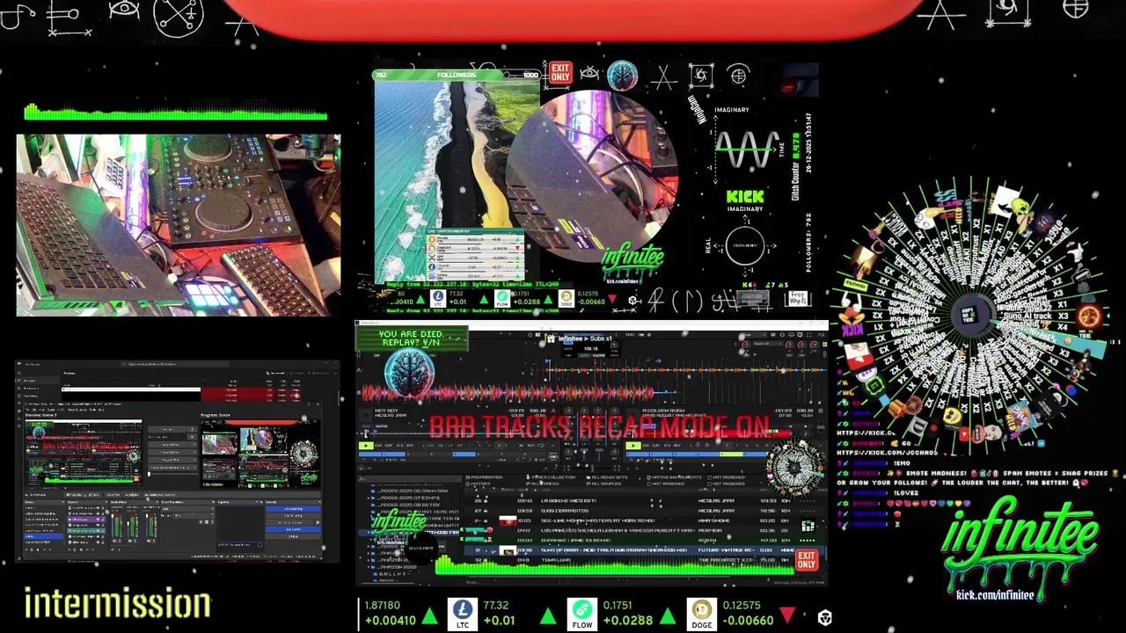Select track 'See-Line Woman' remix row
The image size is (1126, 633).
[x=646, y=520]
